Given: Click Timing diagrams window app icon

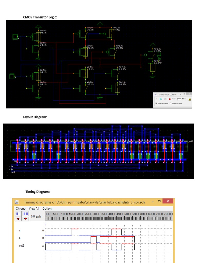Looking at the screenshot, I should pos(17,202).
